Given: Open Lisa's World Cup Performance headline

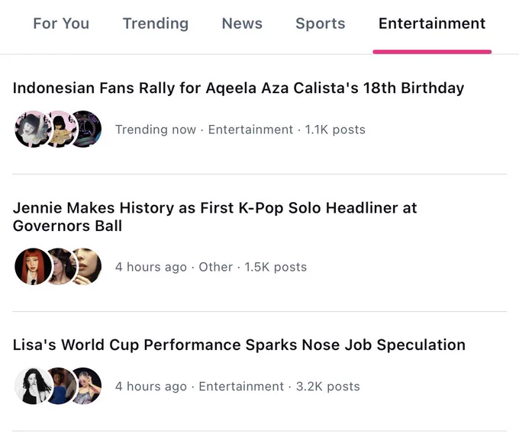Looking at the screenshot, I should (x=239, y=345).
